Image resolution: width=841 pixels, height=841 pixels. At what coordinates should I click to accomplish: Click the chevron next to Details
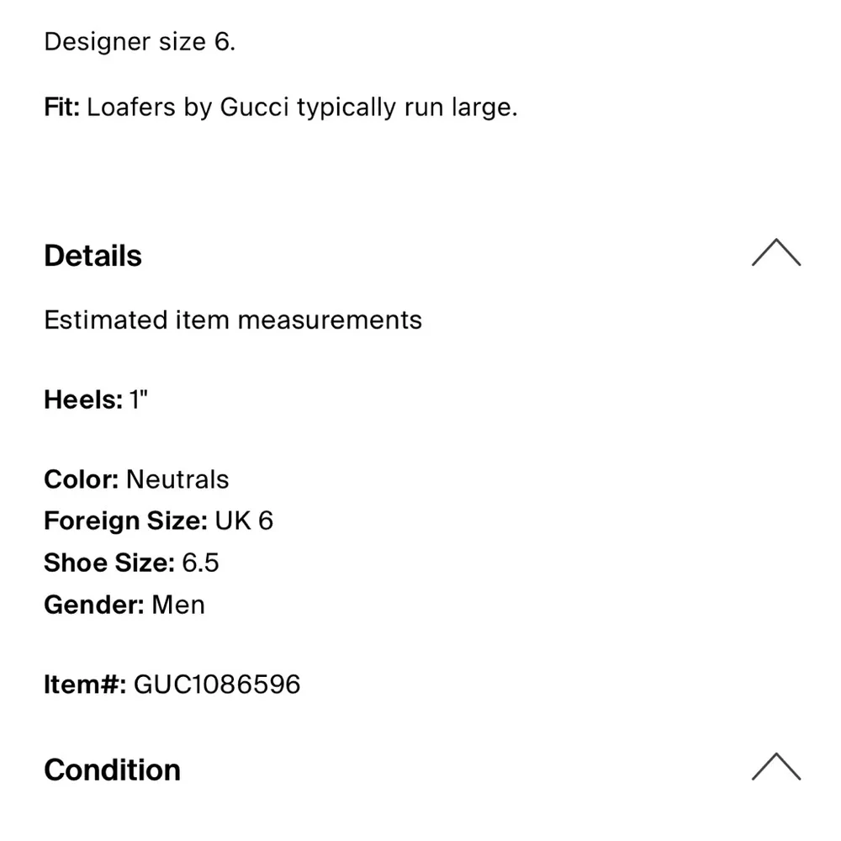coord(777,253)
